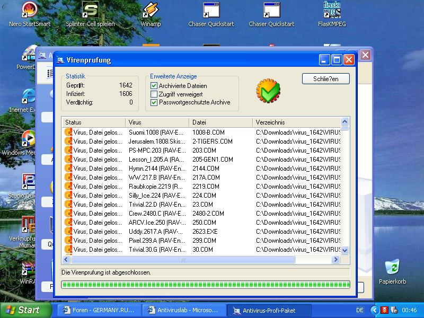The width and height of the screenshot is (424, 318).
Task: Toggle the Archivierte Dateien checkbox
Action: pos(154,86)
